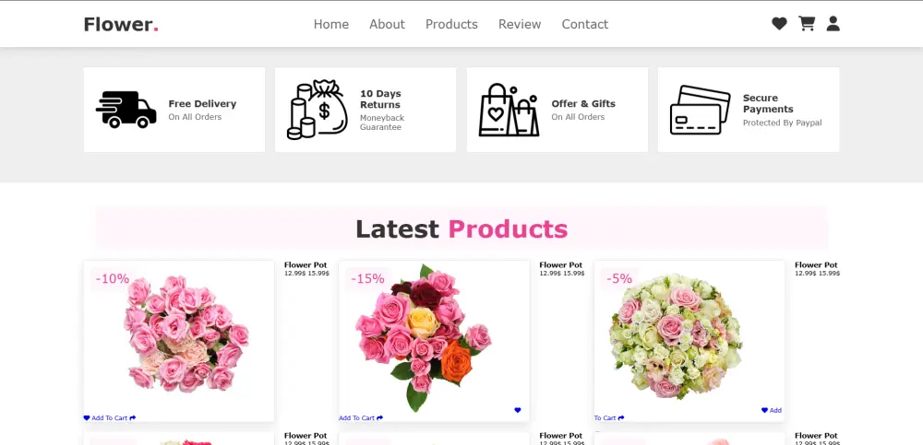Click the Add link on -5% bouquet card

tap(775, 410)
